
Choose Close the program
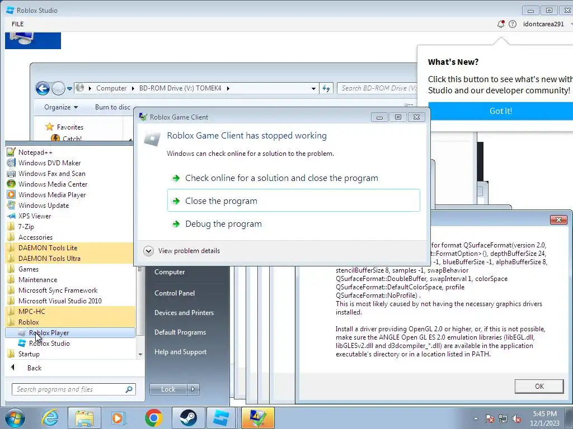[293, 201]
